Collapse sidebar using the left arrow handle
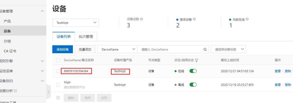This screenshot has height=103, width=293. click(x=49, y=92)
